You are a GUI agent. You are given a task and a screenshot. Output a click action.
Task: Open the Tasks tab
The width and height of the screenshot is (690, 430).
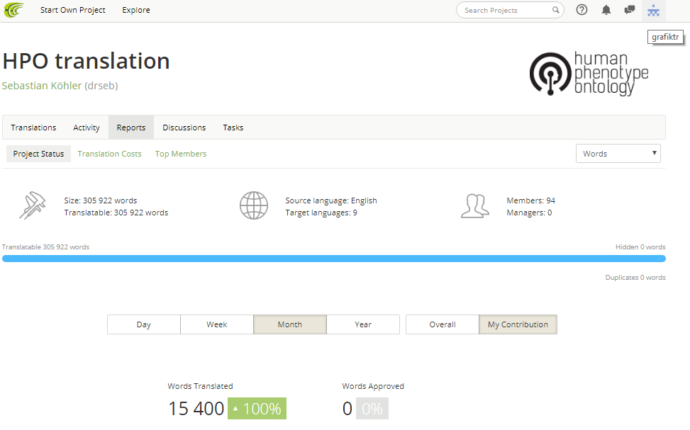click(233, 128)
